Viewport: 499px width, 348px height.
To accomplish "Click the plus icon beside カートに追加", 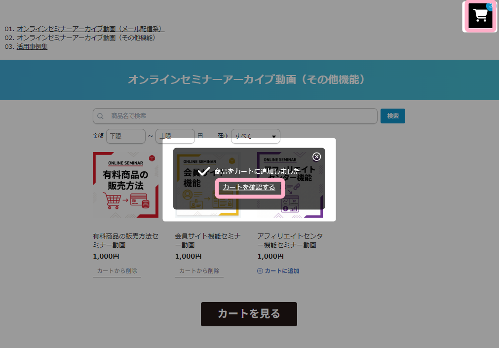I will 260,271.
